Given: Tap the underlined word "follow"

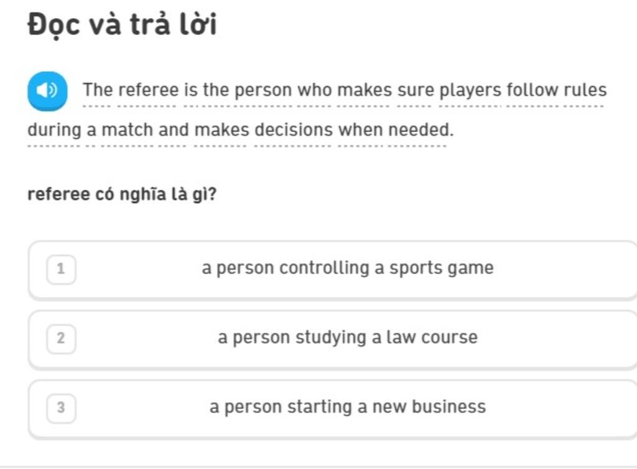Looking at the screenshot, I should click(x=532, y=90).
